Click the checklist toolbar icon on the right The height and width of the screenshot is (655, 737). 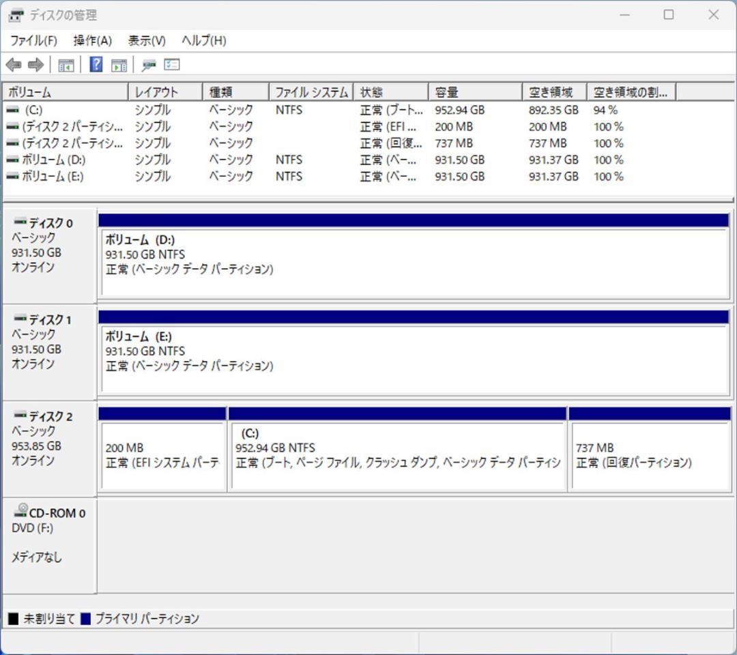pyautogui.click(x=171, y=64)
